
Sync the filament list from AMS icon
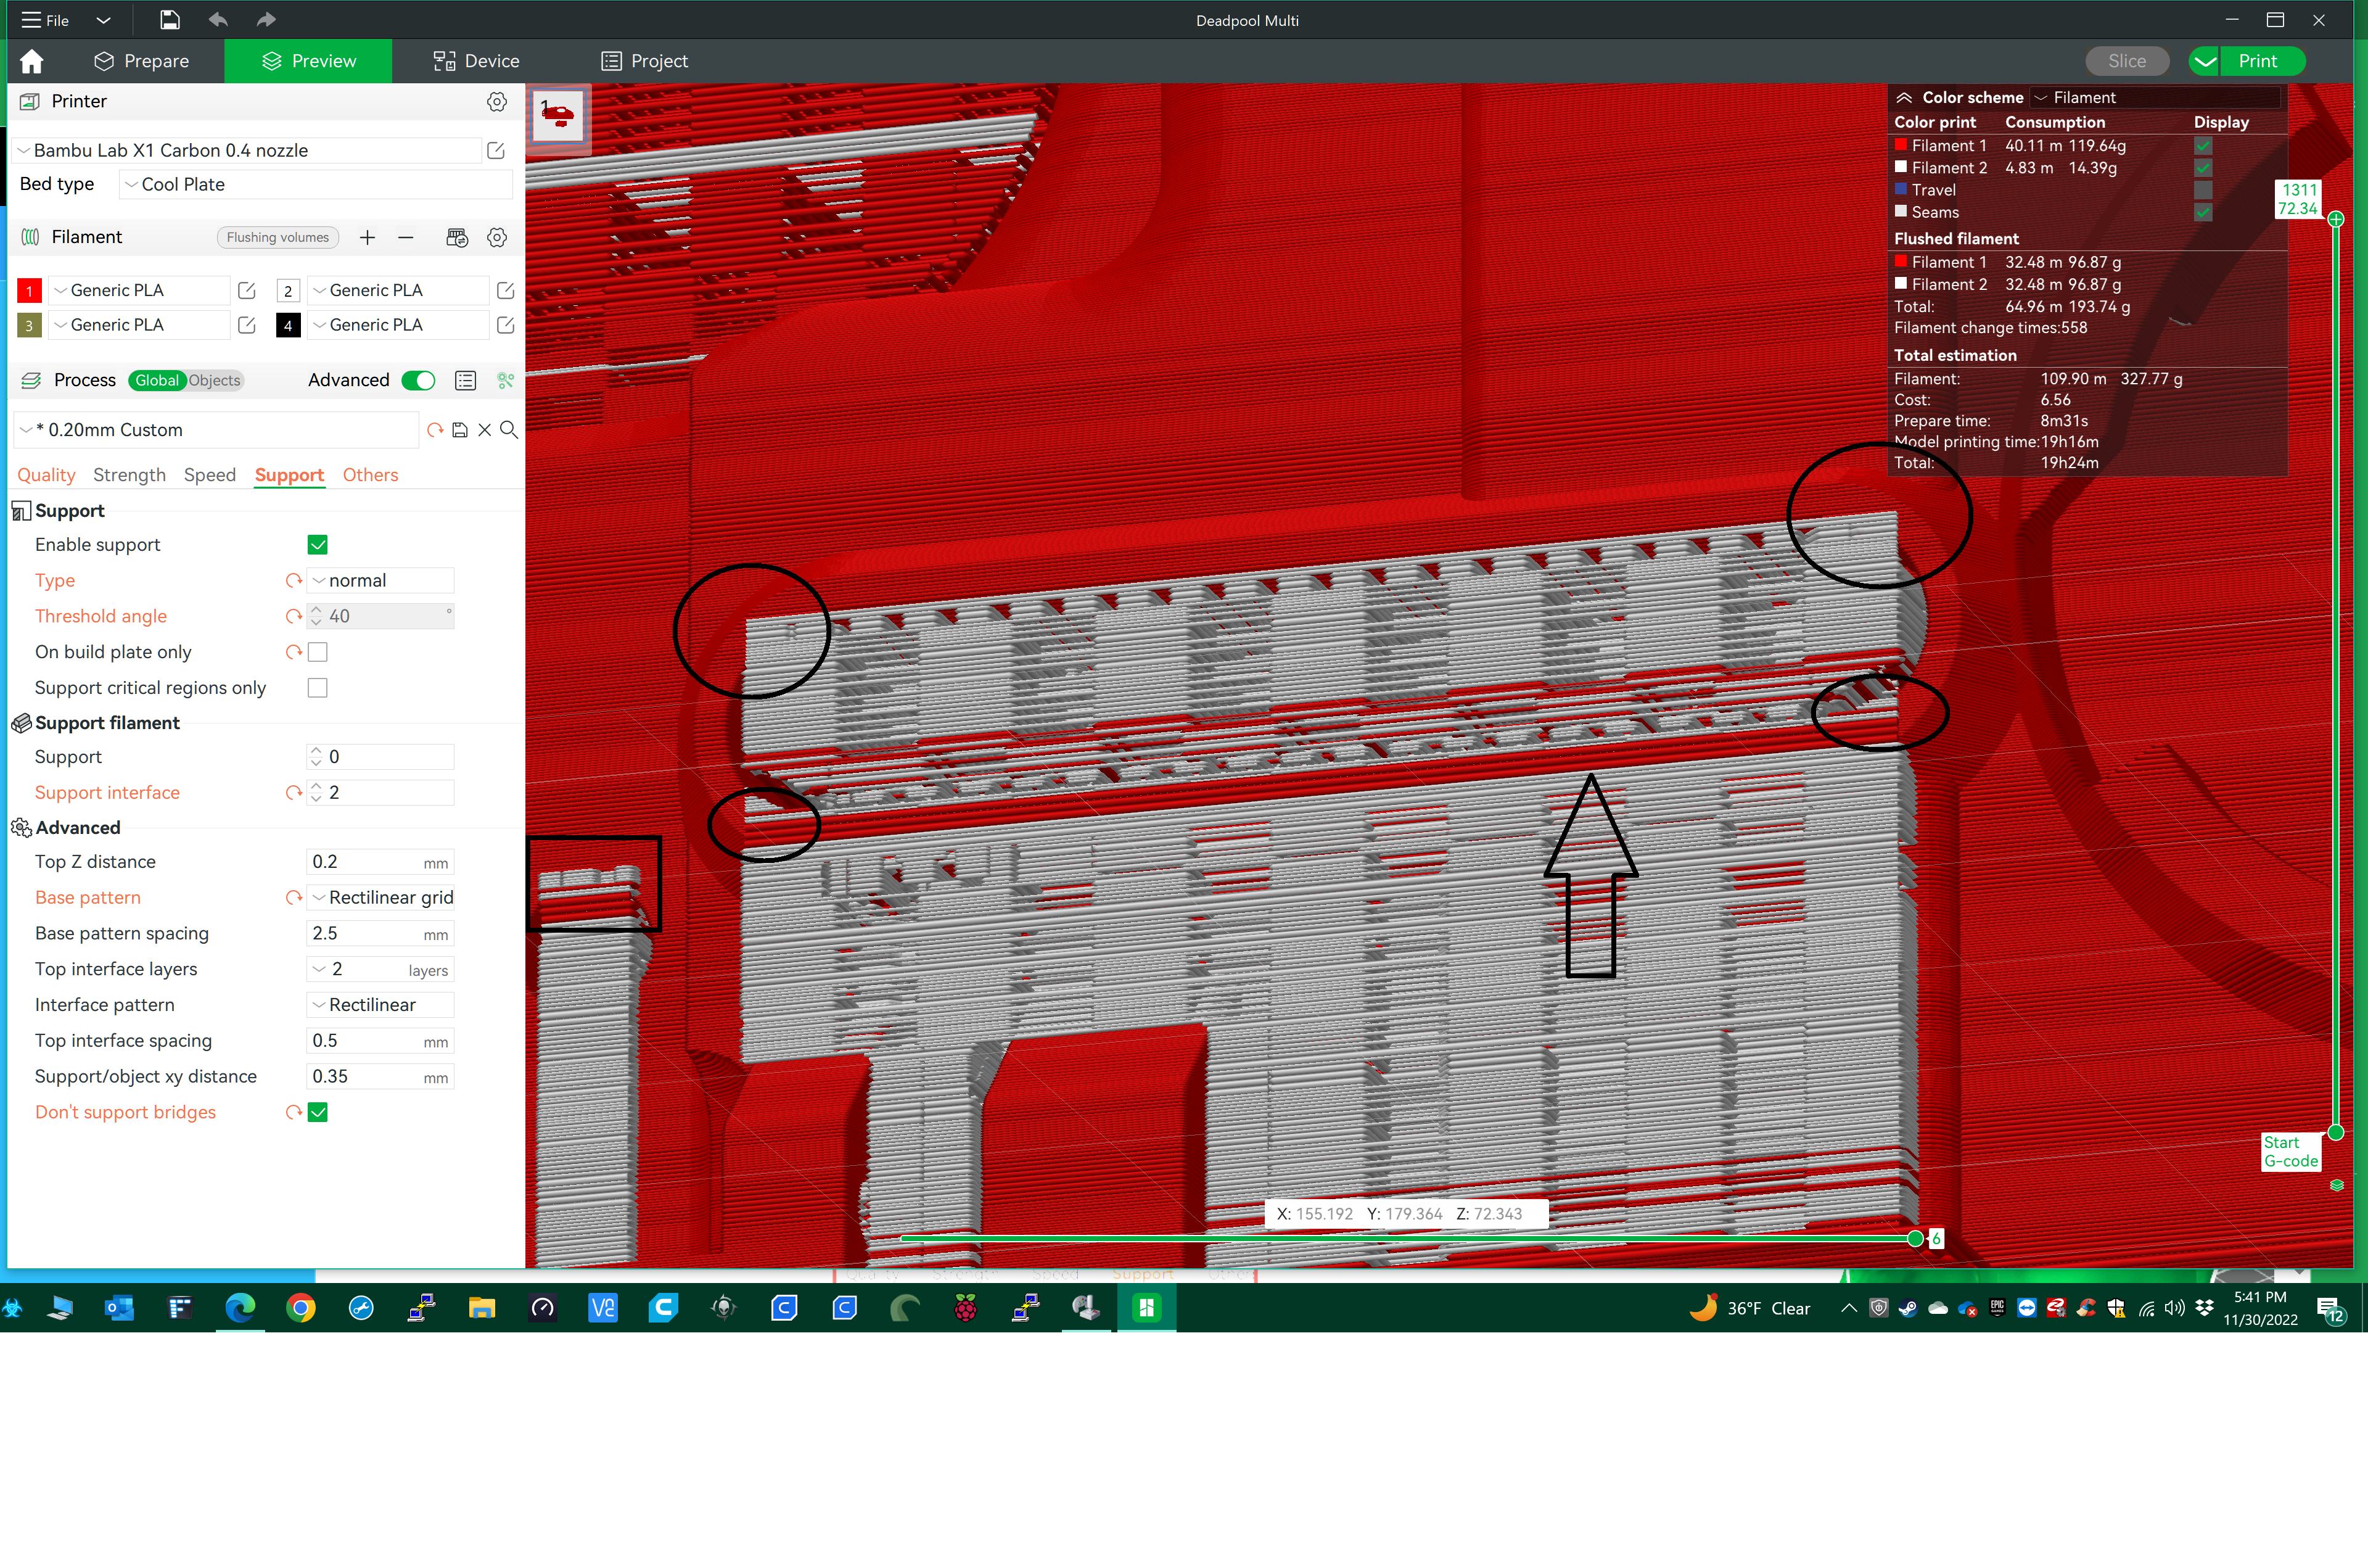(x=457, y=237)
